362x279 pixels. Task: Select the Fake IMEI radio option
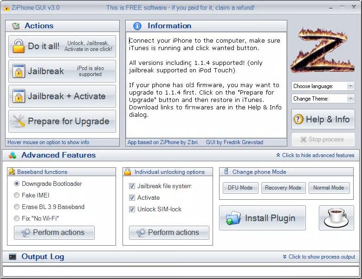[32, 195]
